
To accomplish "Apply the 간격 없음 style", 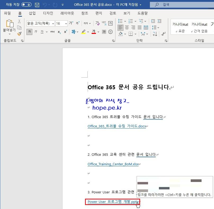I will [199, 27].
